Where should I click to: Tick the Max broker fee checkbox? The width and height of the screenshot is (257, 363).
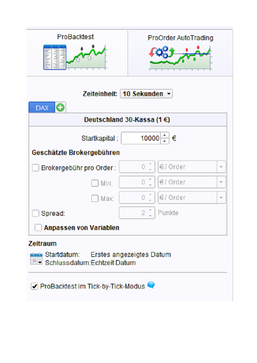point(95,199)
